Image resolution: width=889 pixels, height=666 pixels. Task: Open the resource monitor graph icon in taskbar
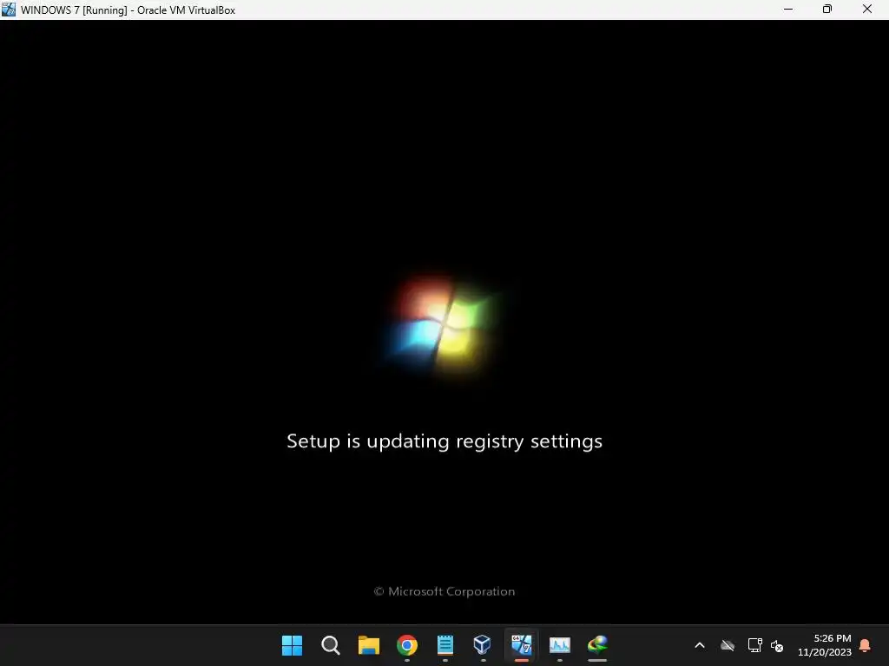[560, 644]
